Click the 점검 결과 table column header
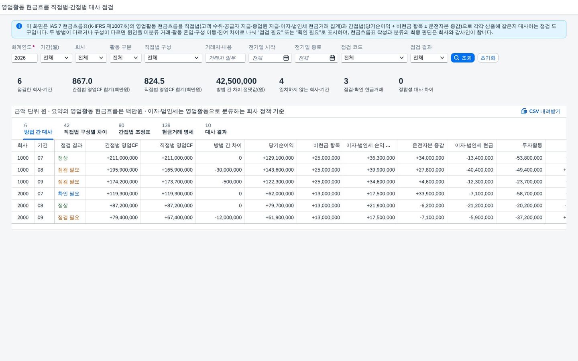Screen dimensions: 578x361 pyautogui.click(x=70, y=146)
